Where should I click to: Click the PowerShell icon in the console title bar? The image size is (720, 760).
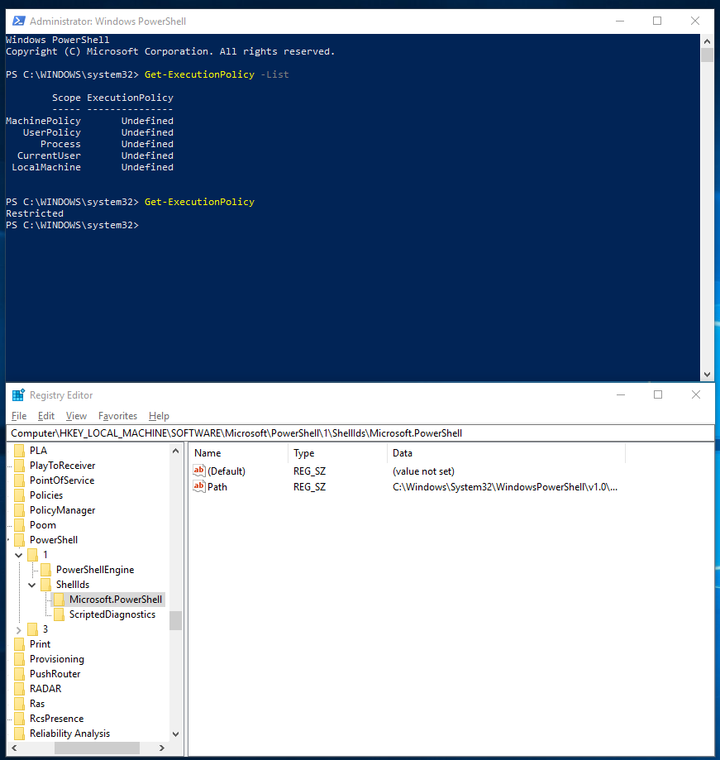point(17,21)
